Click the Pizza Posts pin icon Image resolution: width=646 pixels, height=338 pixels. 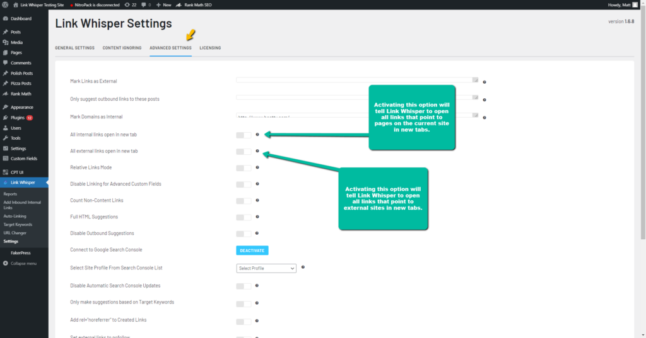coord(5,84)
